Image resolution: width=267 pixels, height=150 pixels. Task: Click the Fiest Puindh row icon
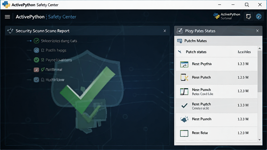pyautogui.click(x=184, y=119)
